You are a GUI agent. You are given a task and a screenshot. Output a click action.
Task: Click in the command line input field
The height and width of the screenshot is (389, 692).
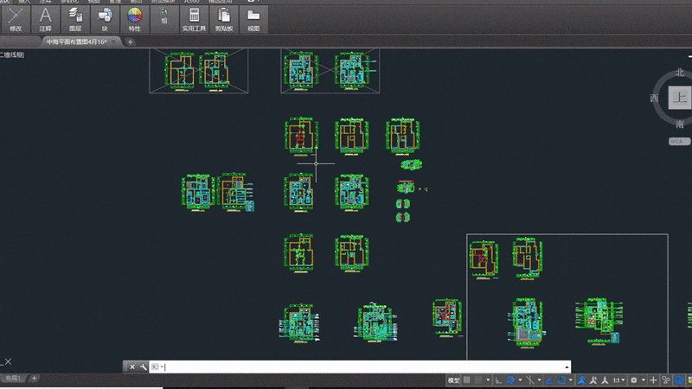point(346,367)
